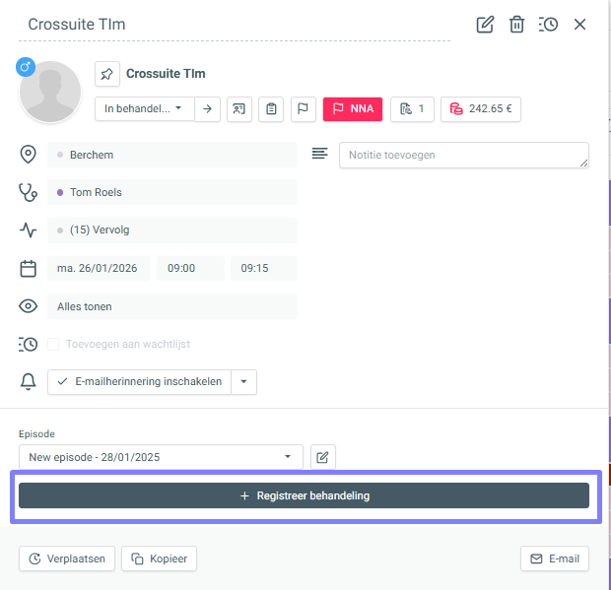Click the red NNA flag badge
The image size is (611, 590).
point(353,108)
